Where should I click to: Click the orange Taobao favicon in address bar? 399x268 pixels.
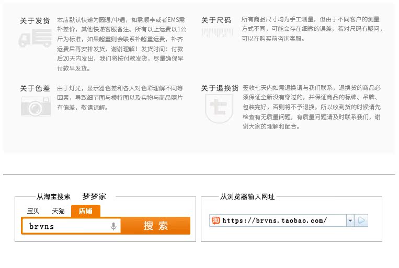point(215,220)
